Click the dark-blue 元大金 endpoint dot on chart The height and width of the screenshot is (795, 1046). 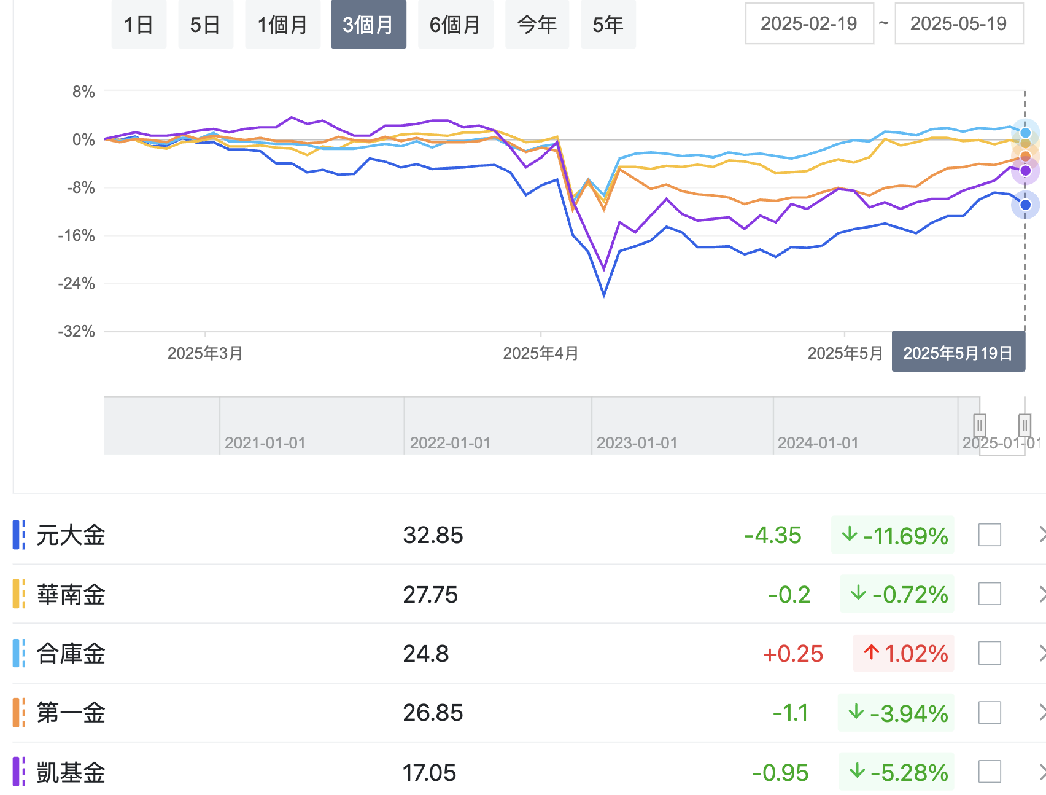[x=1025, y=205]
